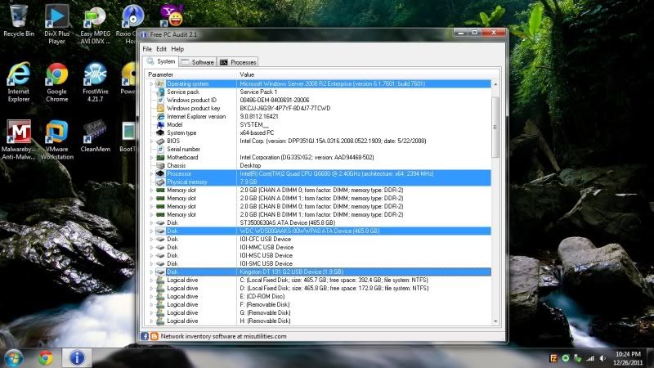Click the System type row icon
This screenshot has width=654, height=368.
point(160,132)
